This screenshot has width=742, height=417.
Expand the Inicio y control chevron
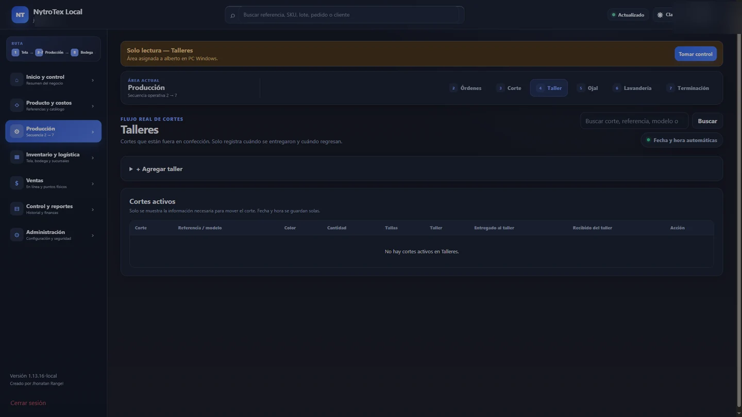tap(93, 80)
